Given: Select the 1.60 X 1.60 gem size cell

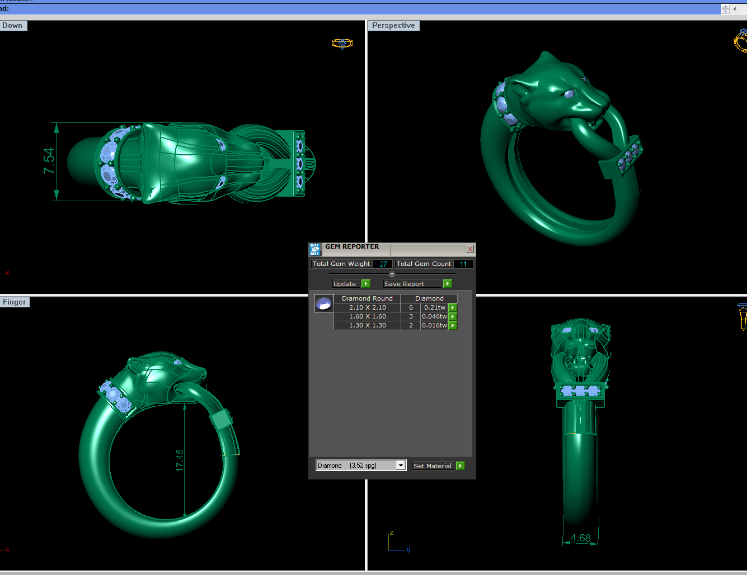Looking at the screenshot, I should click(367, 316).
